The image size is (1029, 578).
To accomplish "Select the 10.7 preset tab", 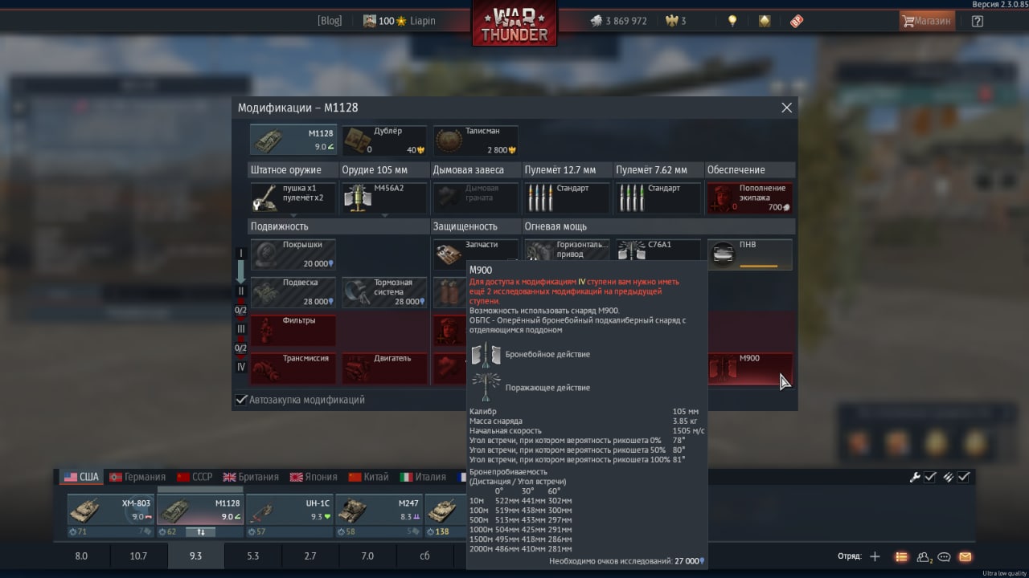I will [x=138, y=556].
